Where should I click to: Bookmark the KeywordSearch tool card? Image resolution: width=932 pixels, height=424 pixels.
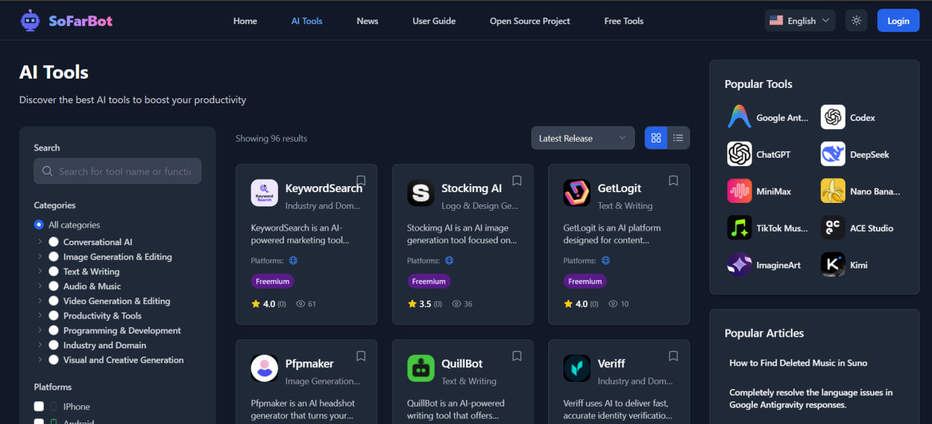click(360, 180)
